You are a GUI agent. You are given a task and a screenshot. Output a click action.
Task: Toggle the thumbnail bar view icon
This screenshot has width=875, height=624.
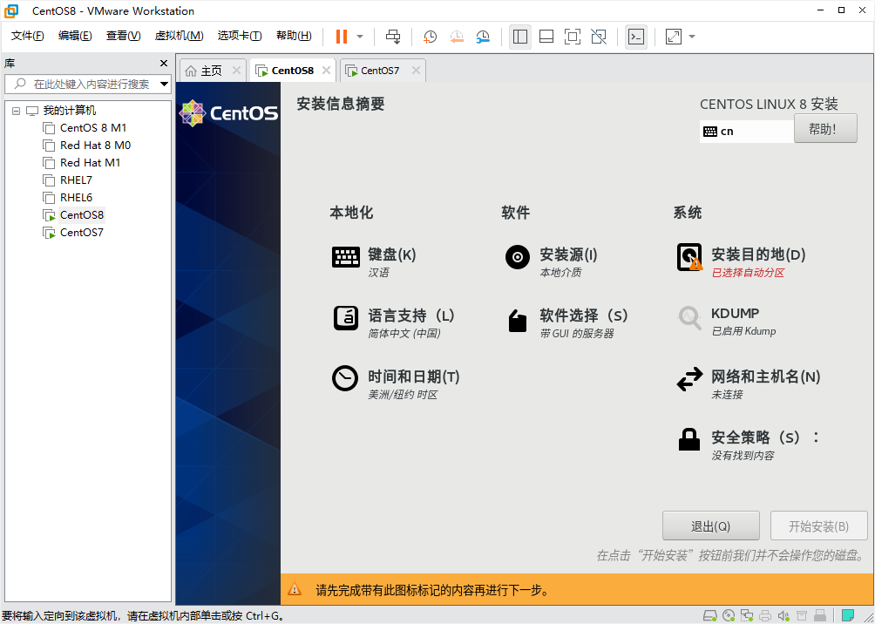click(546, 37)
